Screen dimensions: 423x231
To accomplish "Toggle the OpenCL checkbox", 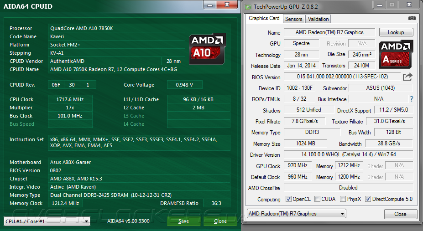I will (288, 199).
